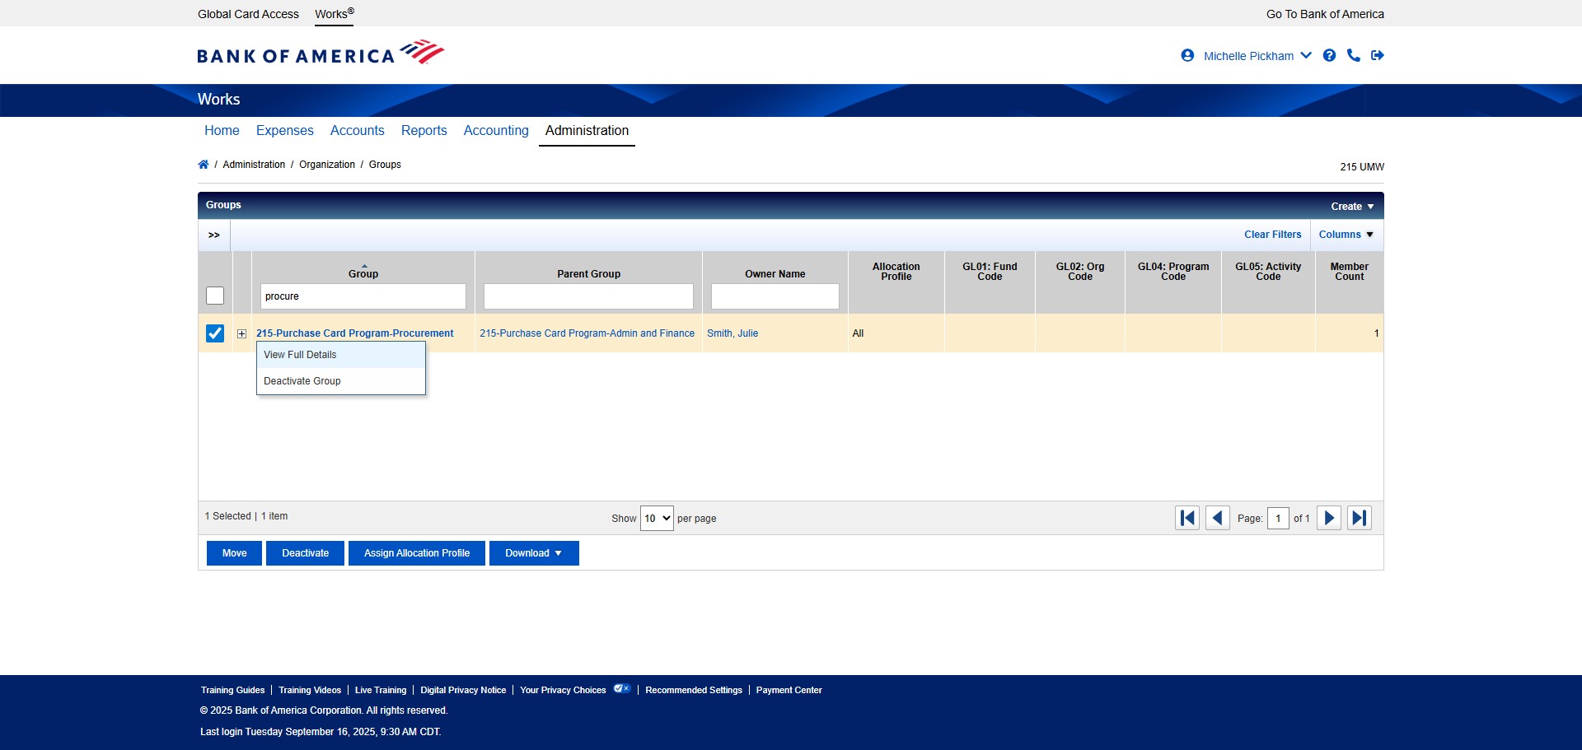Click the log out icon
The image size is (1582, 750).
click(x=1378, y=55)
